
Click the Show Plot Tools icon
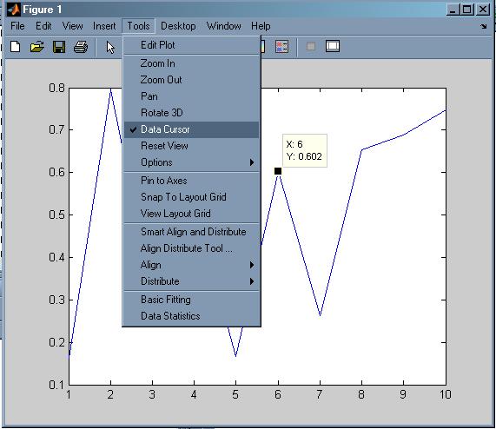click(333, 46)
